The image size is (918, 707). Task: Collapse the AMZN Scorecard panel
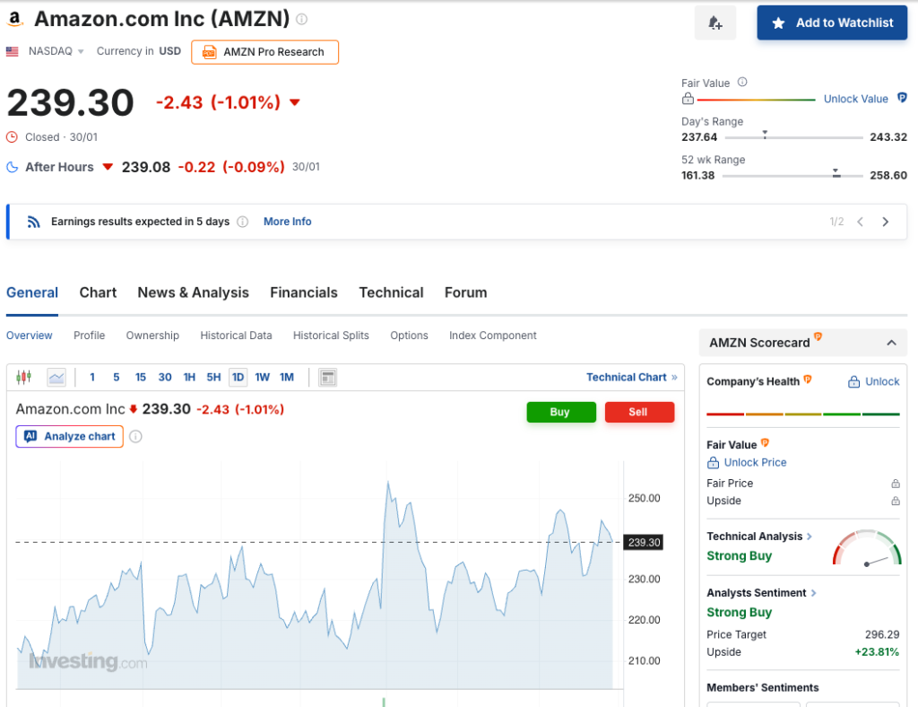click(x=891, y=343)
